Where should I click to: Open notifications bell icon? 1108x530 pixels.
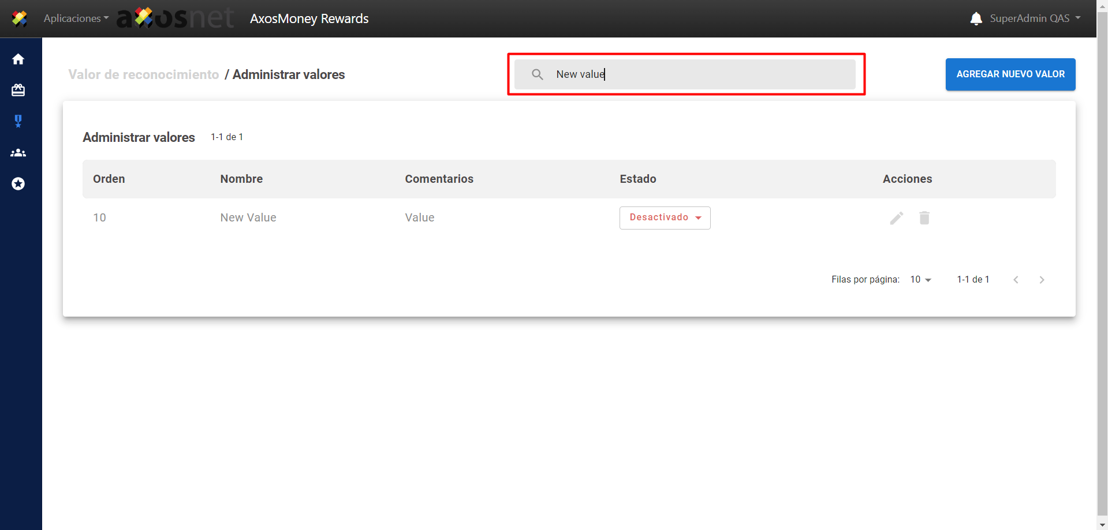(976, 18)
